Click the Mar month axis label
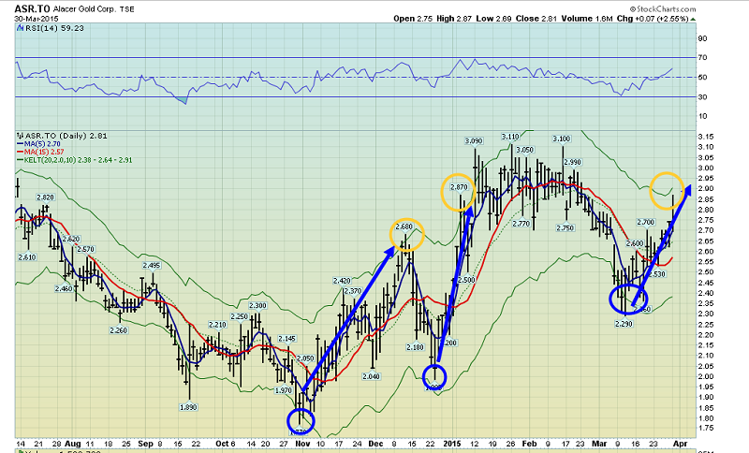Viewport: 749px width, 453px height. point(599,444)
